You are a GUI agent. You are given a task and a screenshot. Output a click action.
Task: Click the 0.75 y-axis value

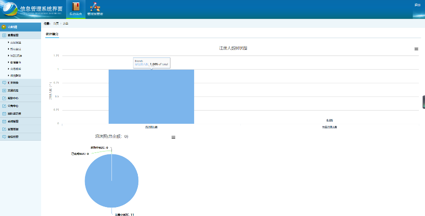(56, 83)
